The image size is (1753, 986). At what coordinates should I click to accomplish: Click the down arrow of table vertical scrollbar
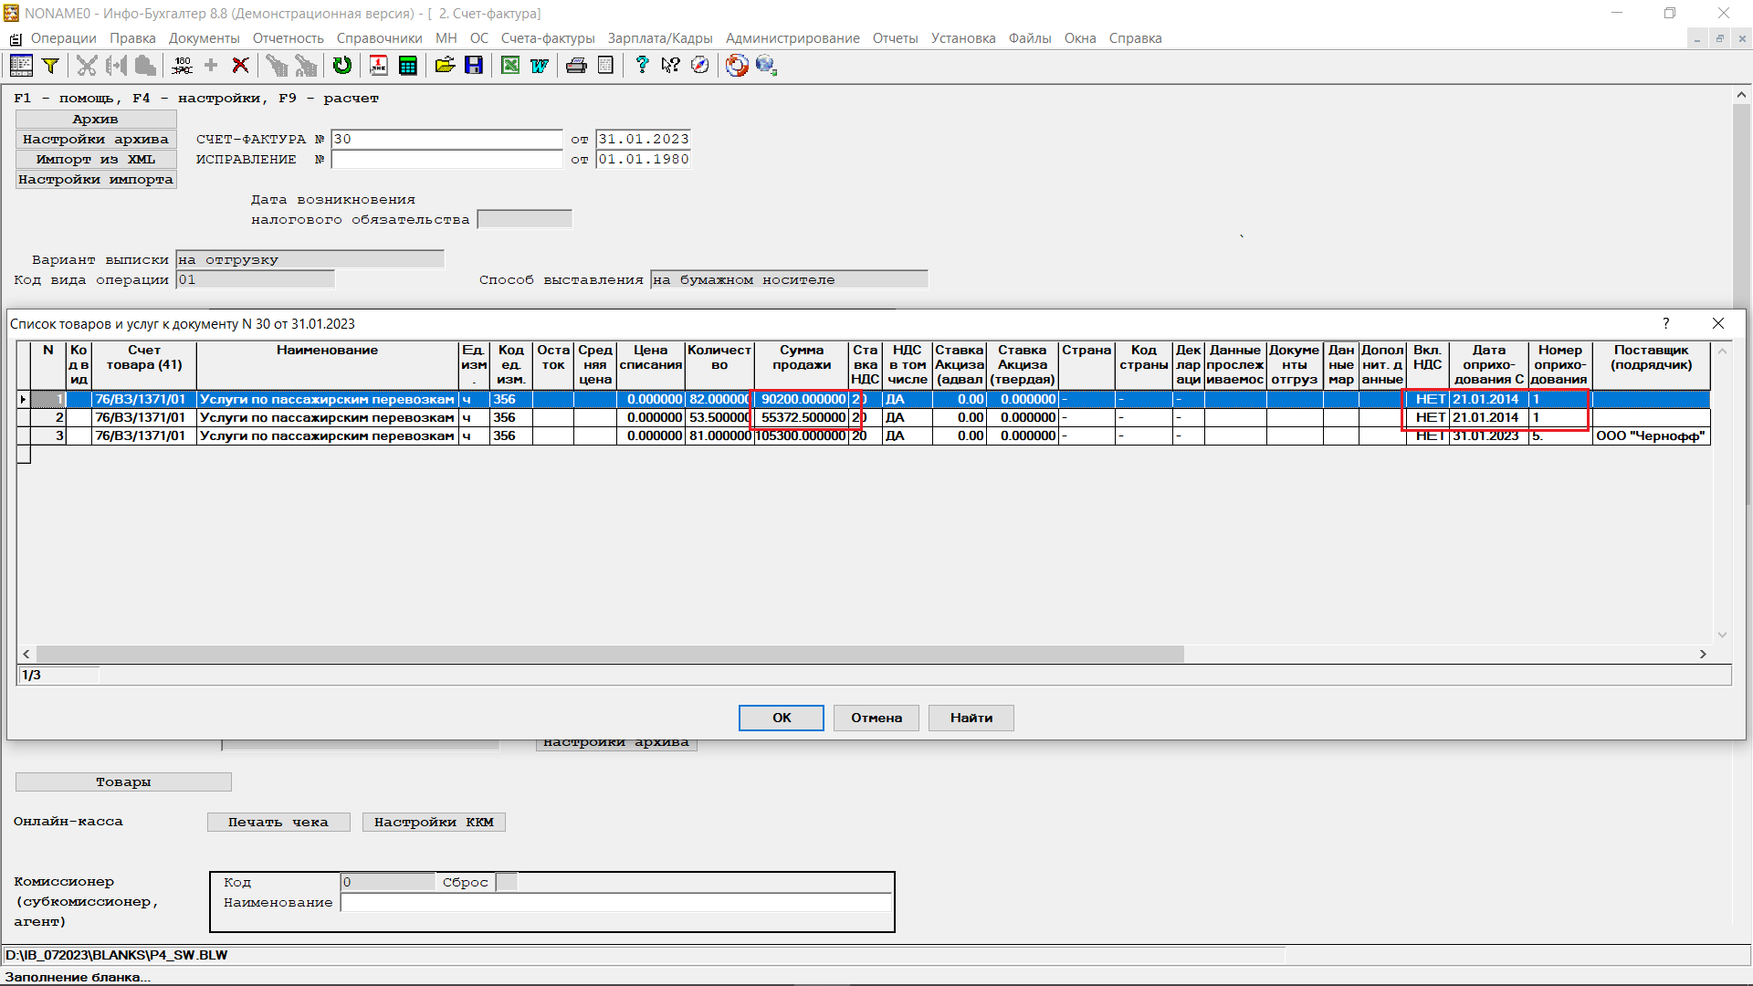(x=1722, y=635)
